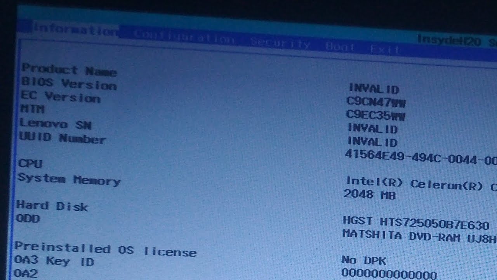497x280 pixels.
Task: Click the No DPK license value
Action: point(364,260)
